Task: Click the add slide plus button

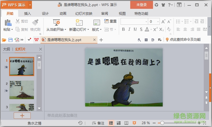Action: pos(22,116)
